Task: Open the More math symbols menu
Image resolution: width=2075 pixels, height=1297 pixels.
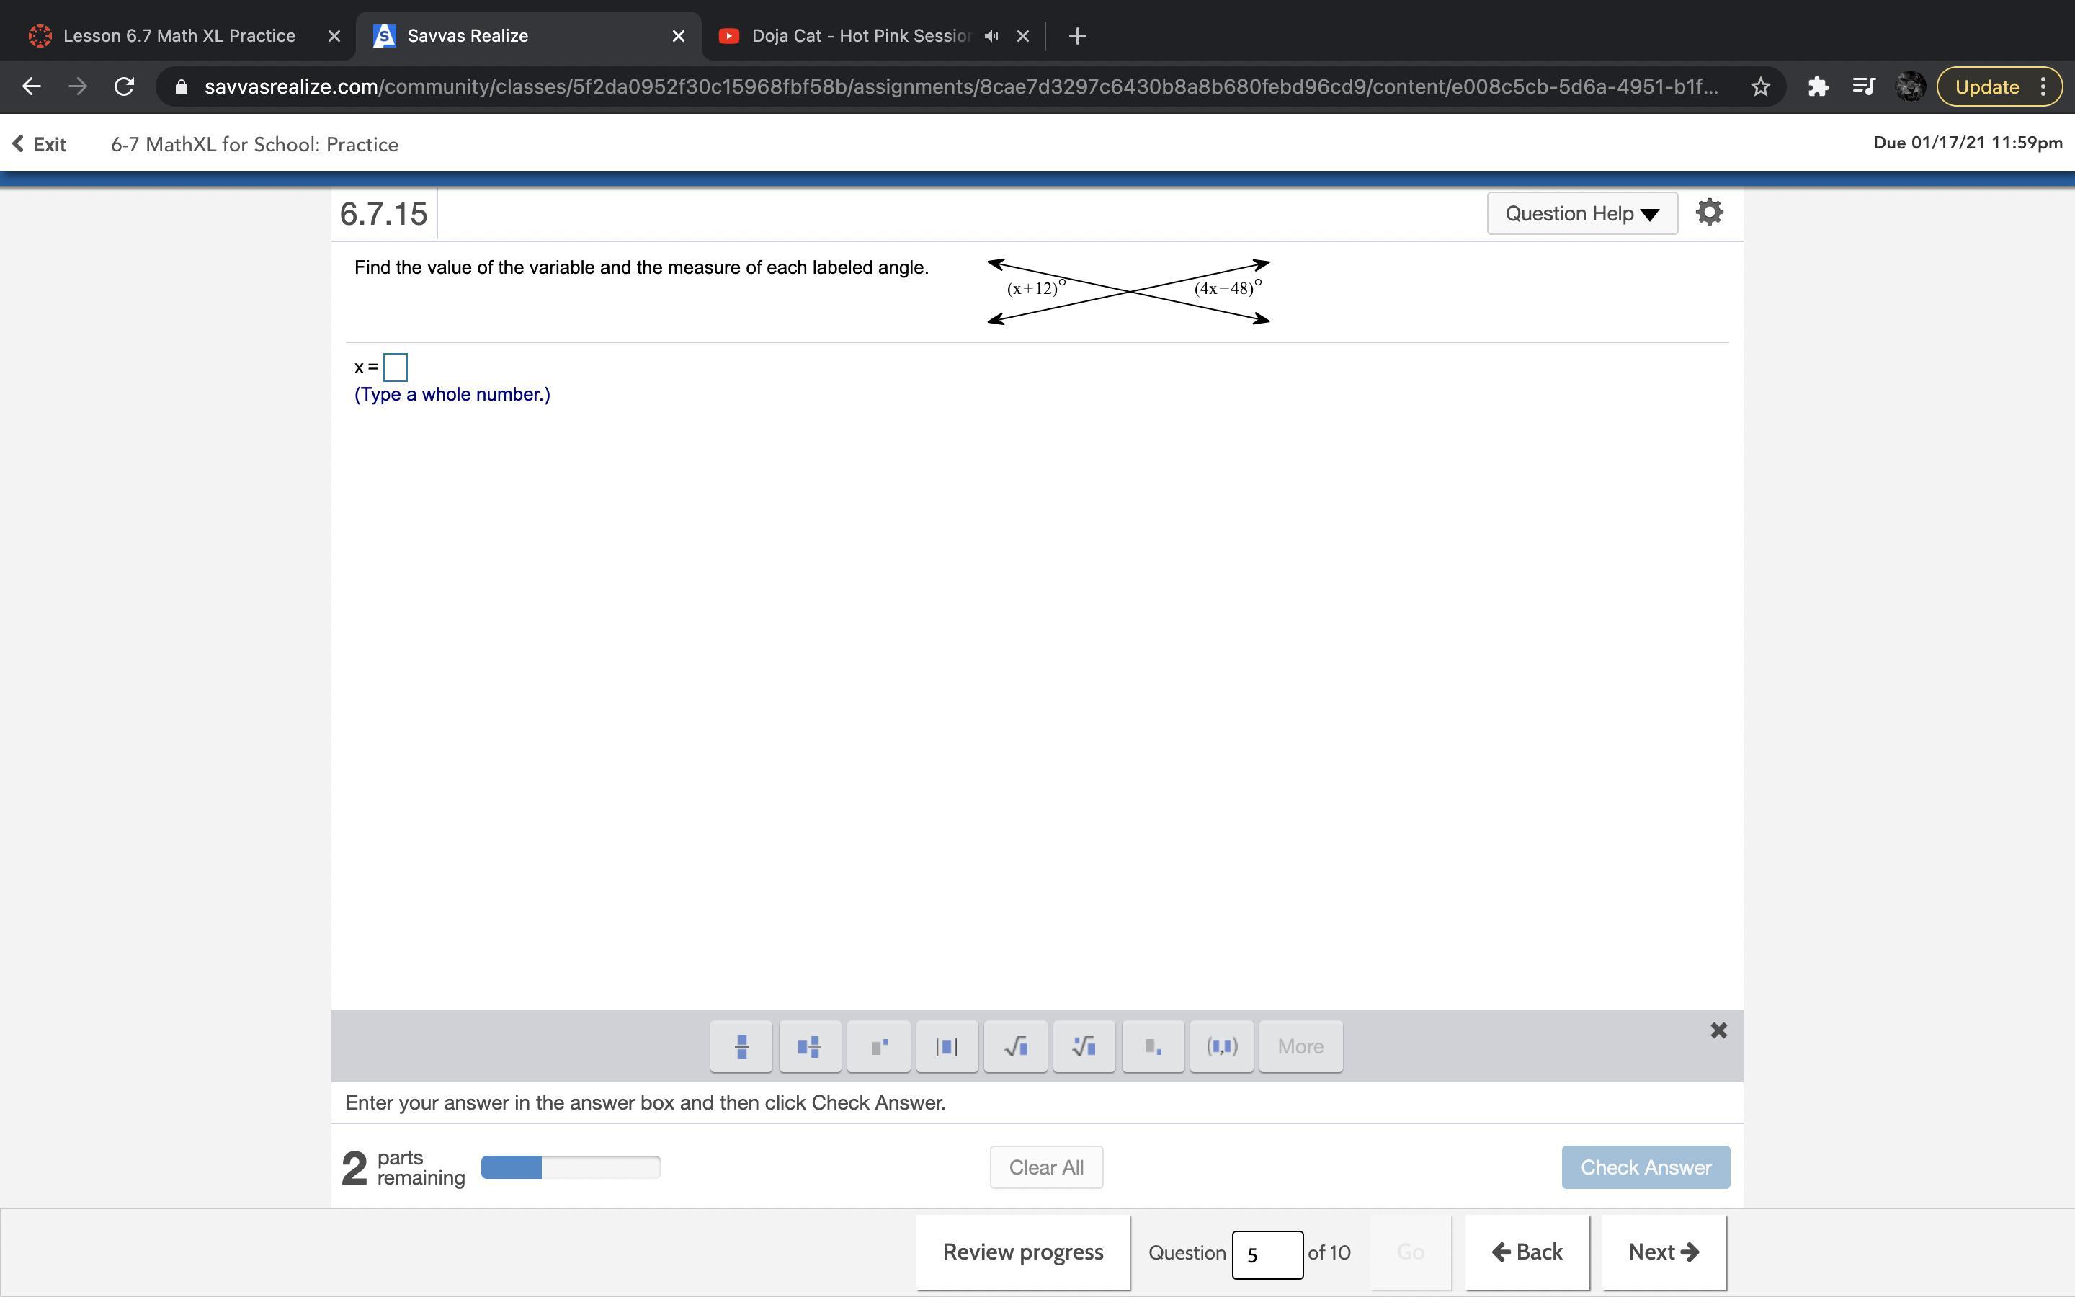Action: pos(1300,1046)
